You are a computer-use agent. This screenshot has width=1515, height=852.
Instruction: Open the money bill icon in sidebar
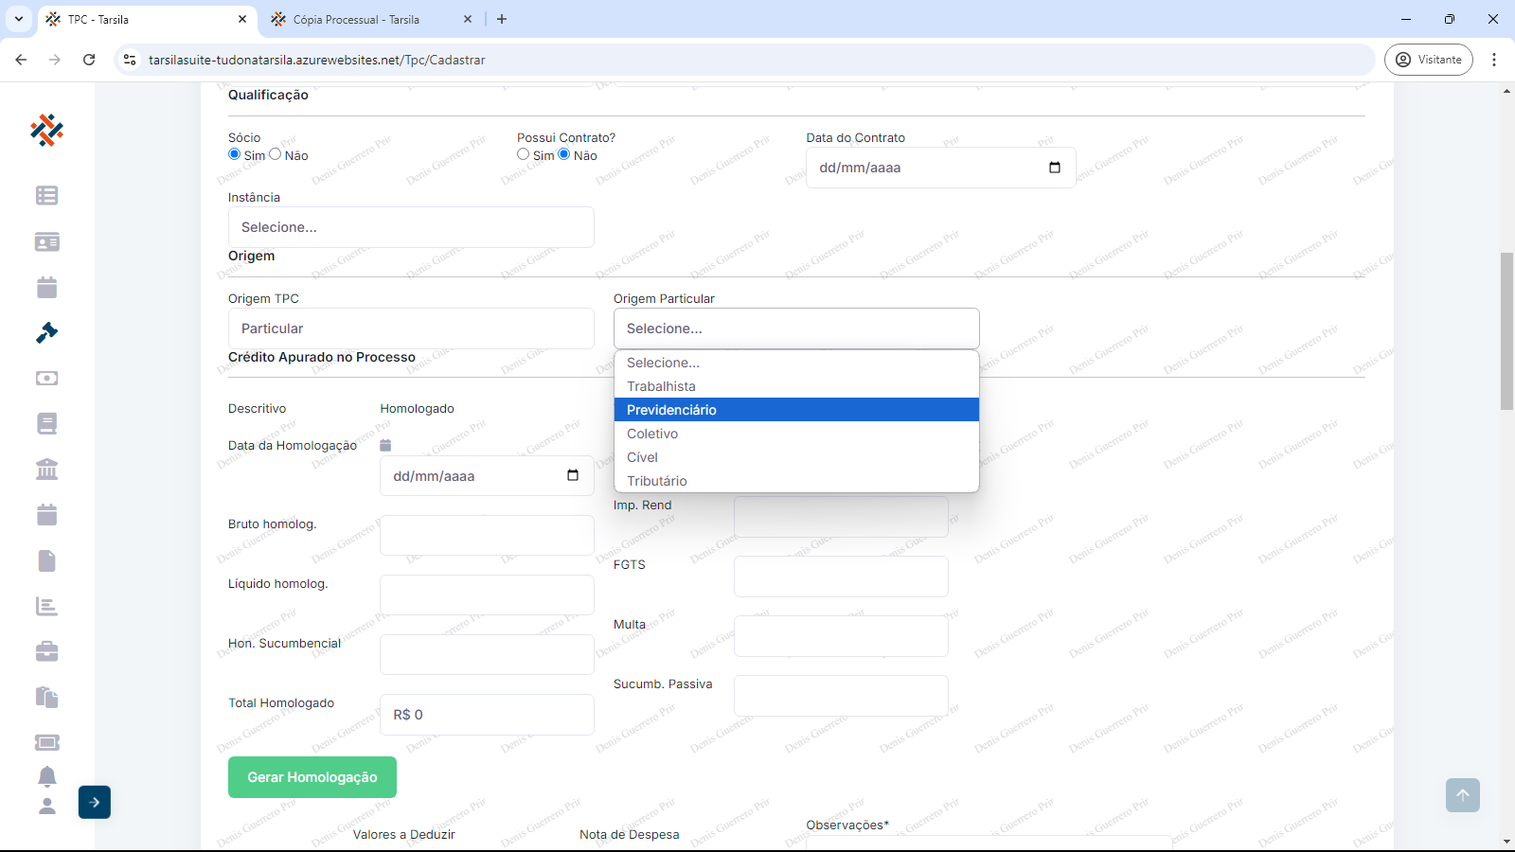(46, 378)
